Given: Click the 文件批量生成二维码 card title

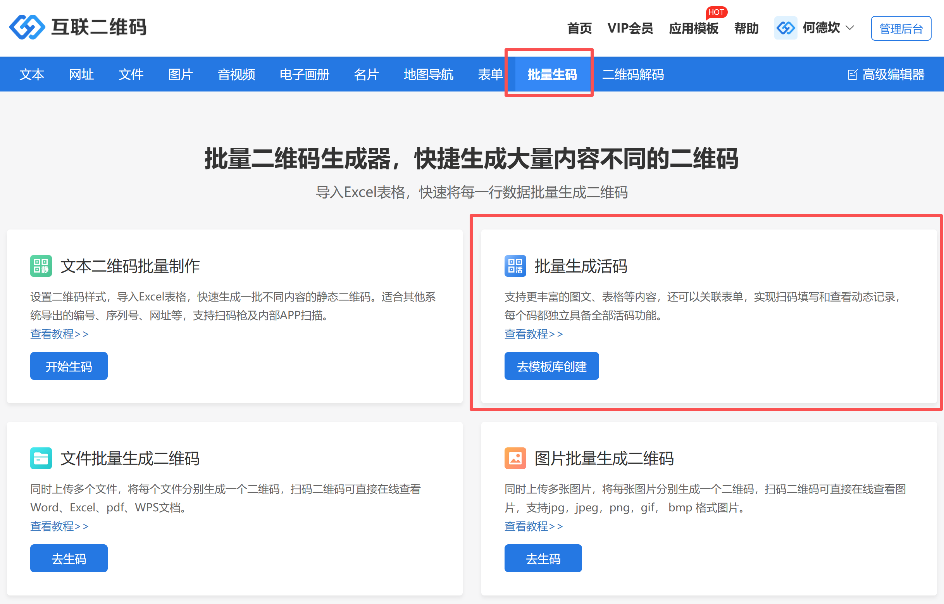Looking at the screenshot, I should (130, 458).
